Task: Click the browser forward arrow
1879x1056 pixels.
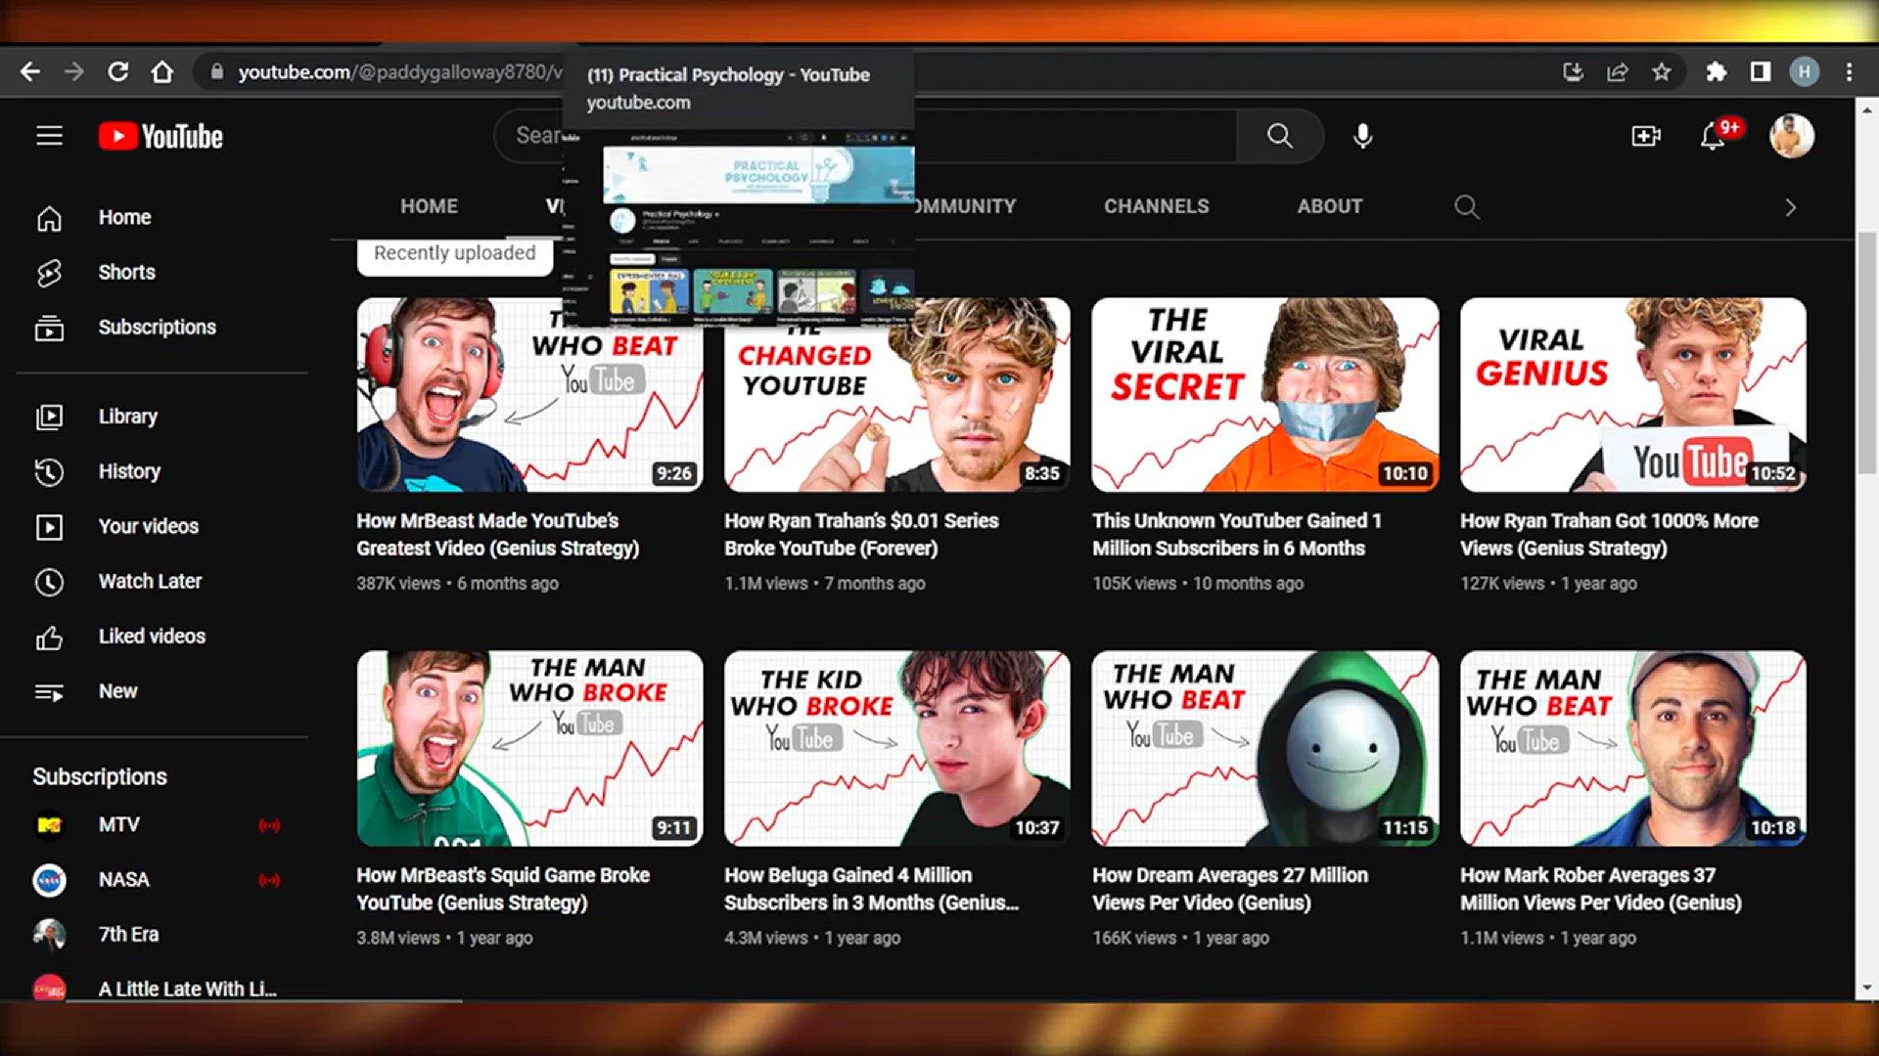Action: [x=74, y=71]
